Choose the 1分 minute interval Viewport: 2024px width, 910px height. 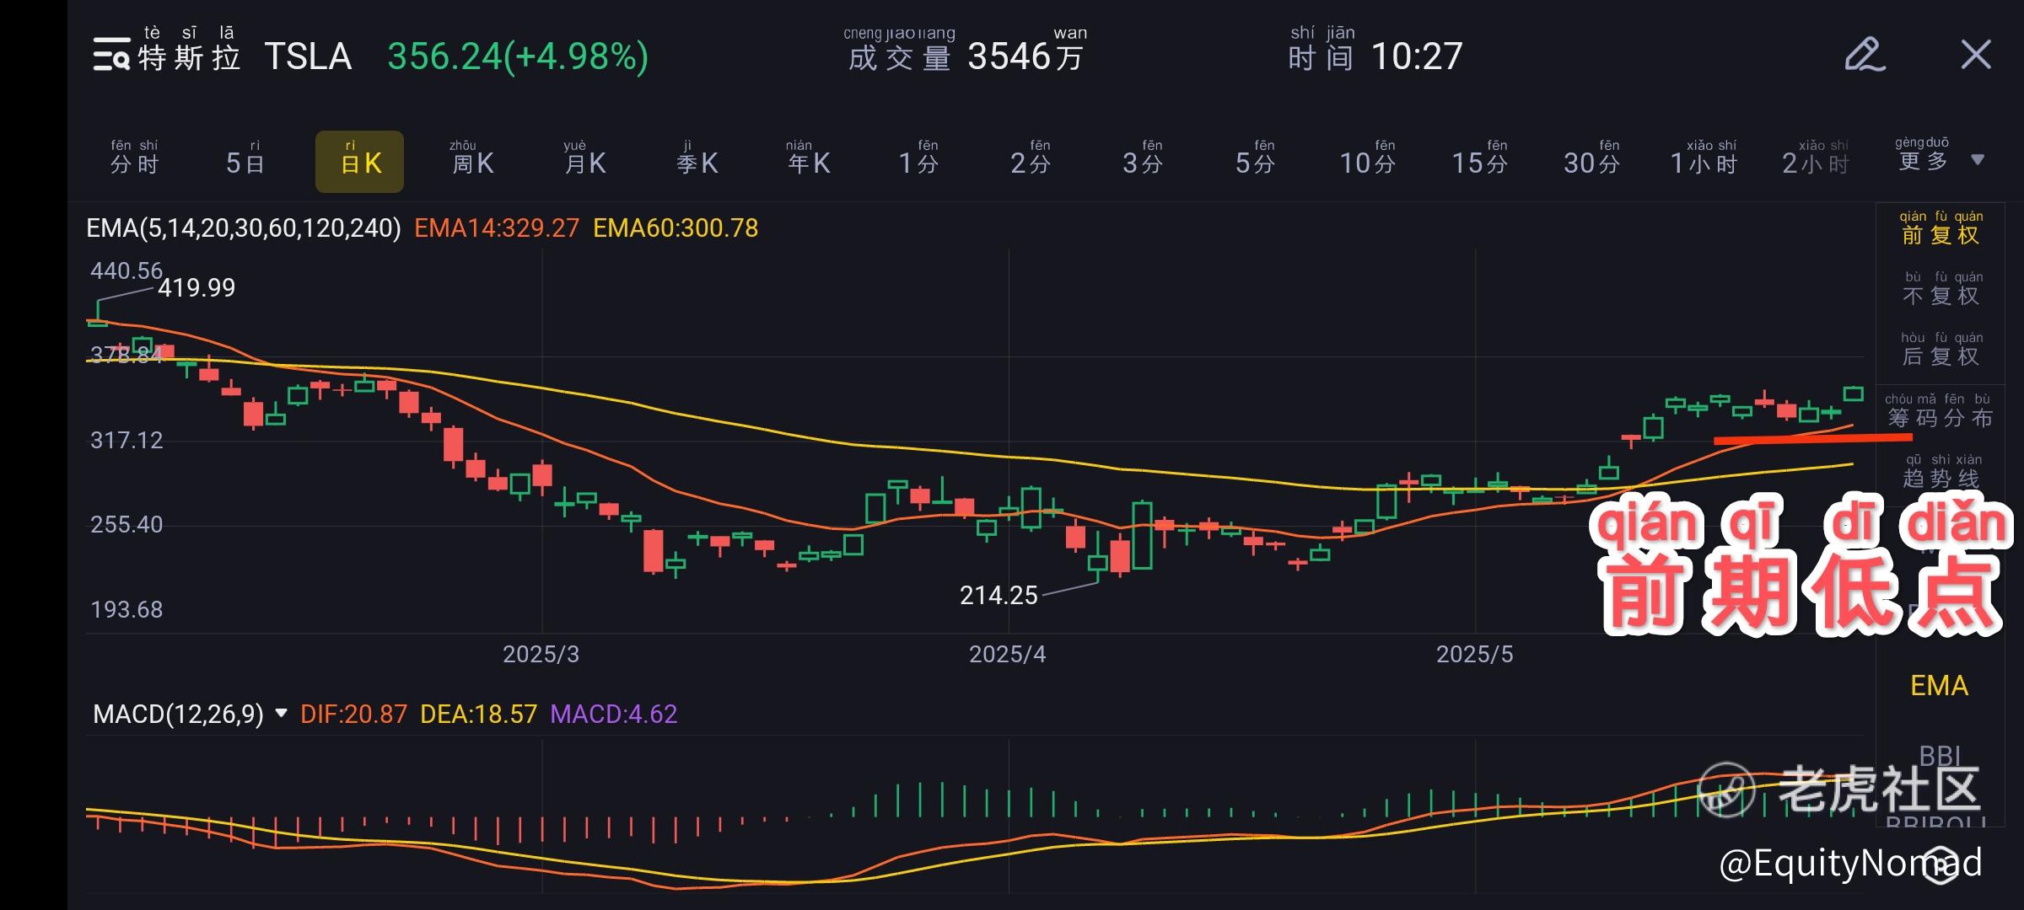click(919, 158)
